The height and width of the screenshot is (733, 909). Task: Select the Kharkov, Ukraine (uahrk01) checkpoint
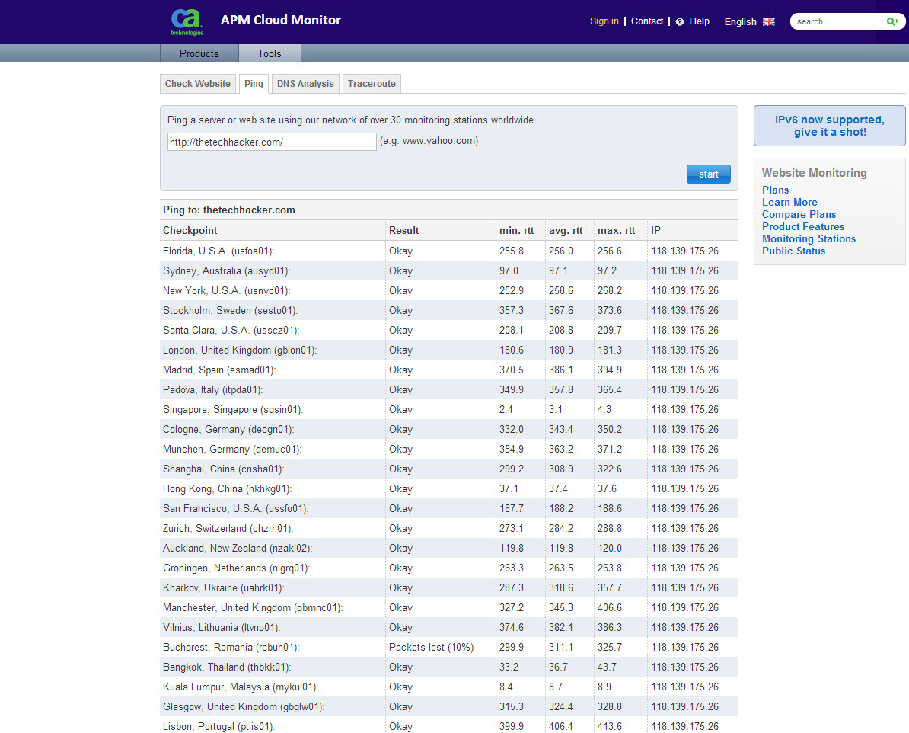(x=223, y=588)
